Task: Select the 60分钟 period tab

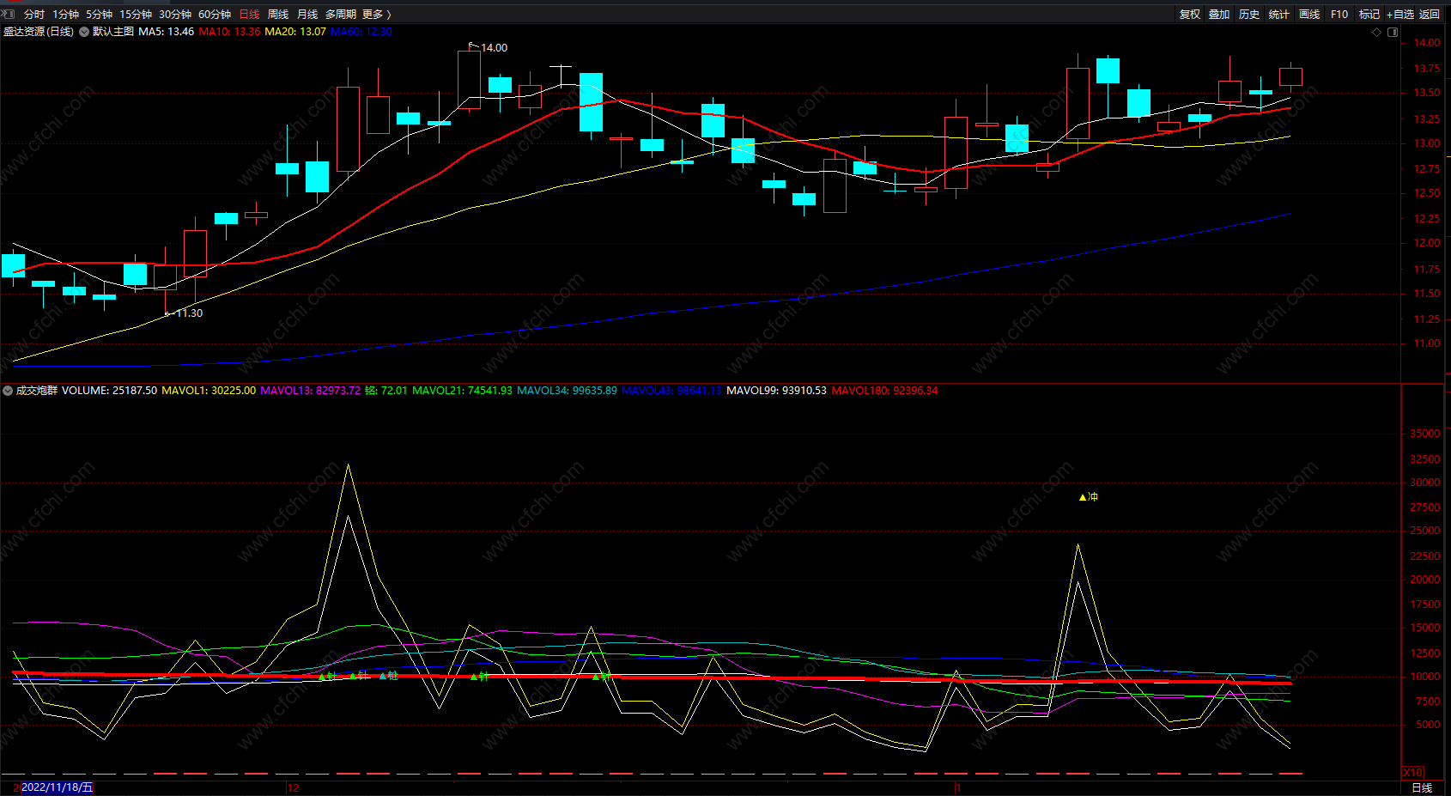Action: (x=215, y=15)
